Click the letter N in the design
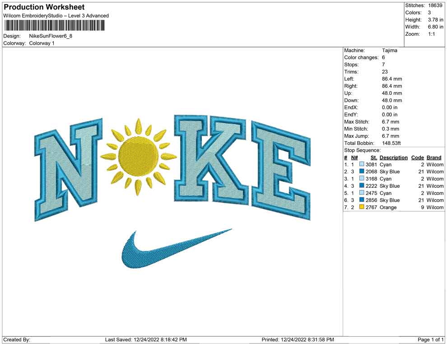The height and width of the screenshot is (344, 447). (69, 169)
